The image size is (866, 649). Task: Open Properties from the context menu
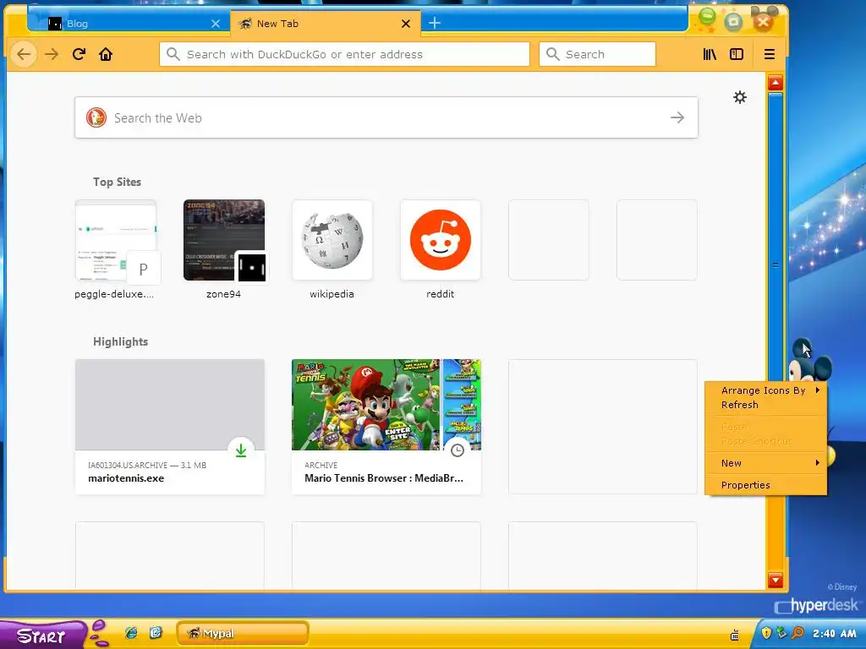tap(766, 485)
